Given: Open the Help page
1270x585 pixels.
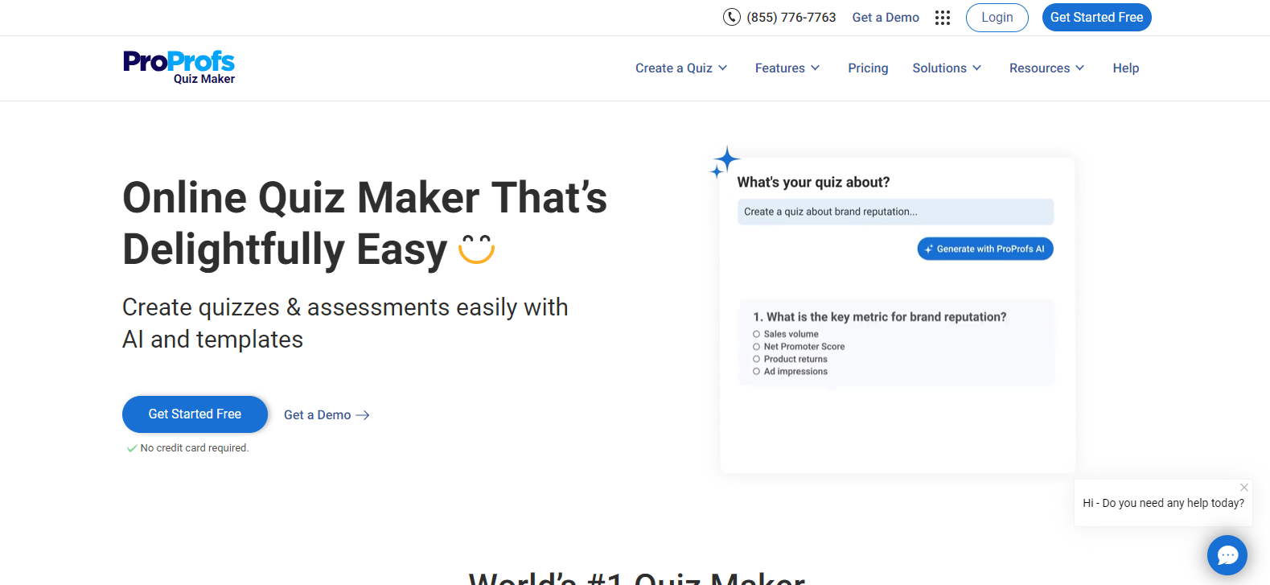Looking at the screenshot, I should tap(1126, 68).
